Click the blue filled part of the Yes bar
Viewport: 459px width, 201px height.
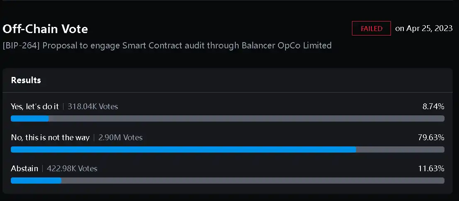(x=29, y=119)
